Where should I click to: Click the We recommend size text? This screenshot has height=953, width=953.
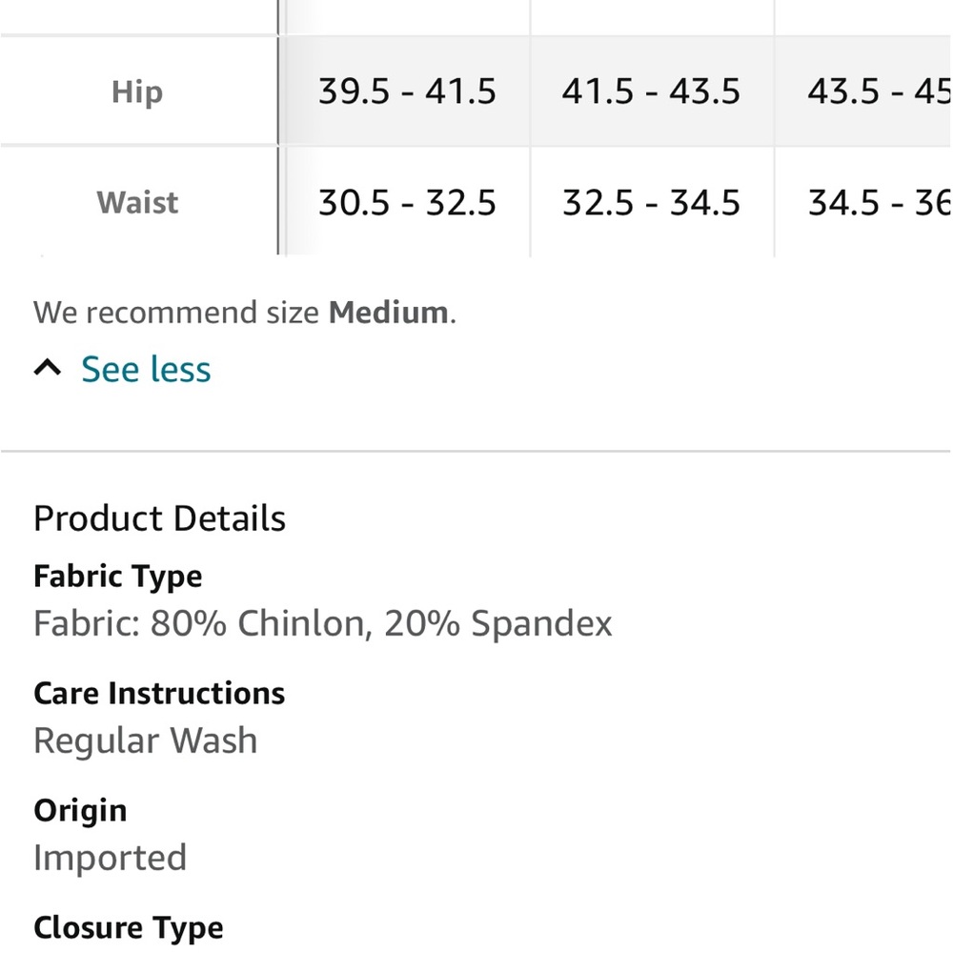coord(176,313)
